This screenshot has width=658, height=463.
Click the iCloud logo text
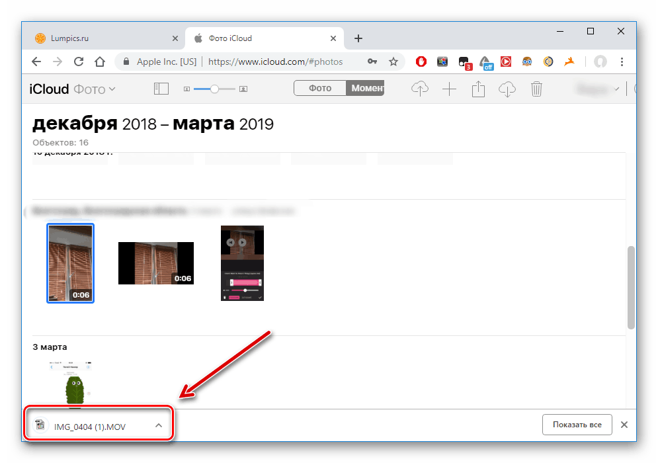tap(49, 89)
